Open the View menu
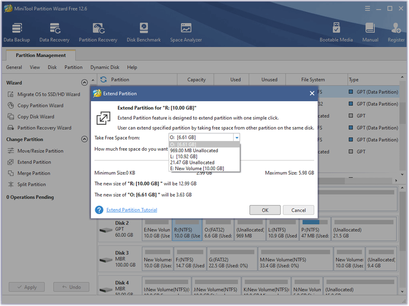 35,67
